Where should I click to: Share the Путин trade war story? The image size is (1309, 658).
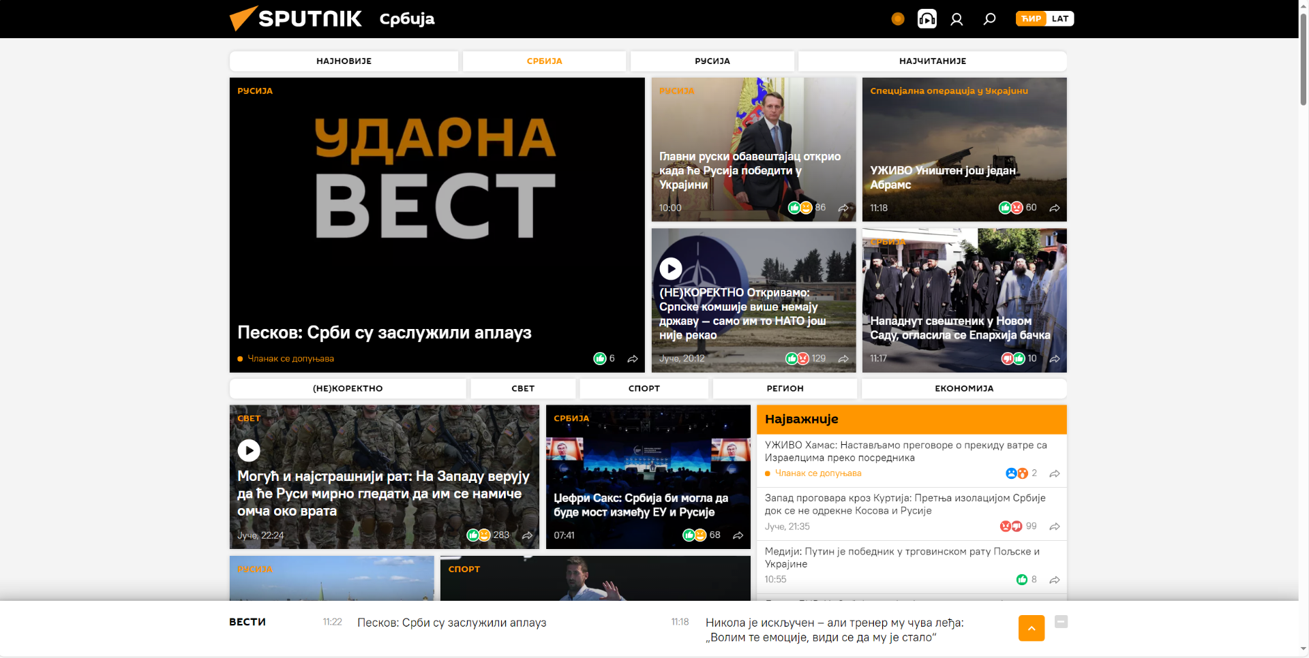tap(1055, 580)
